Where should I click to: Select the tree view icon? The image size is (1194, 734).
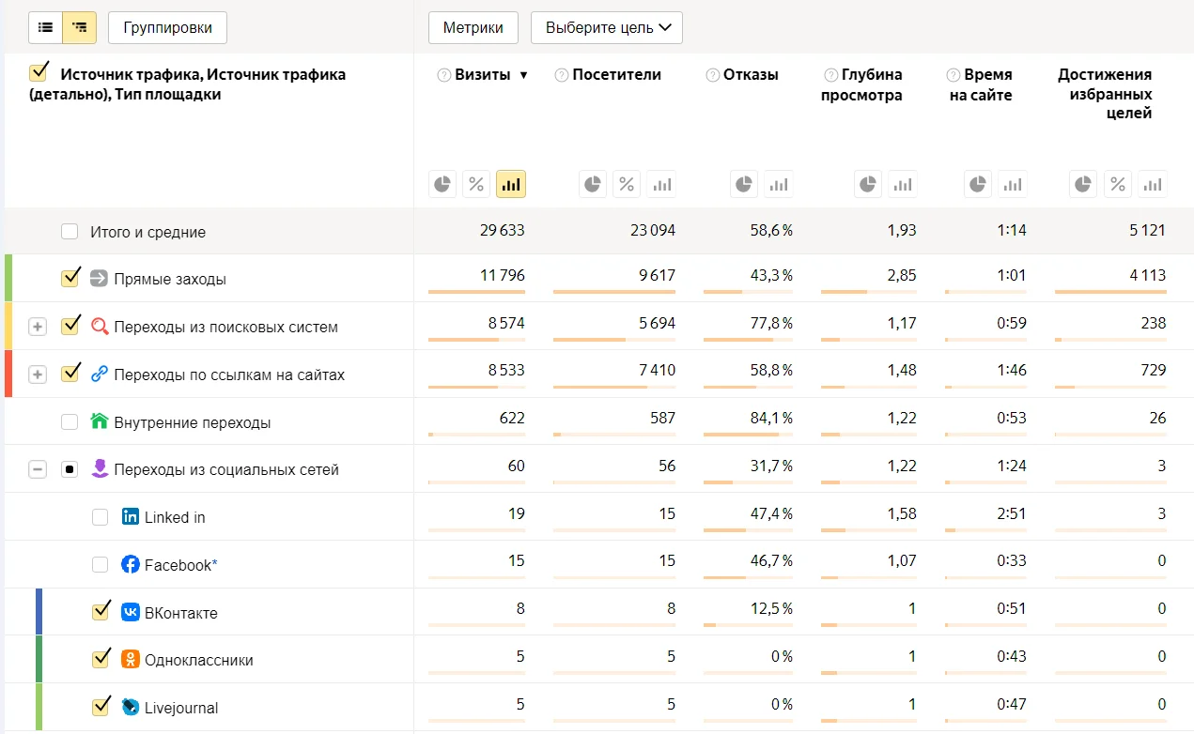point(80,28)
